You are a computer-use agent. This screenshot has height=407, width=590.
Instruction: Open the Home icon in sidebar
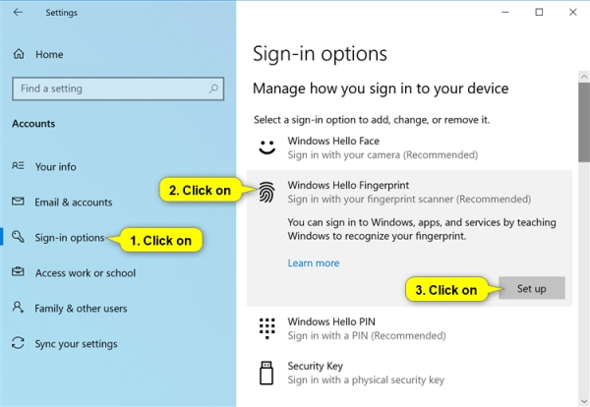19,54
